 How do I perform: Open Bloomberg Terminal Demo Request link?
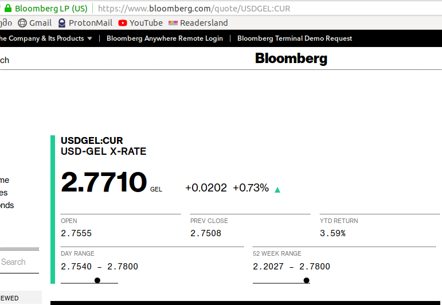(x=295, y=38)
